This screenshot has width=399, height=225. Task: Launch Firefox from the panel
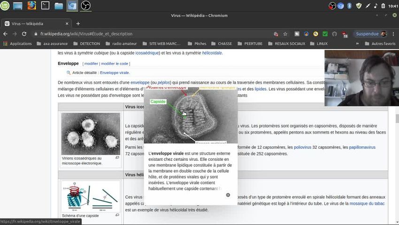(31, 6)
